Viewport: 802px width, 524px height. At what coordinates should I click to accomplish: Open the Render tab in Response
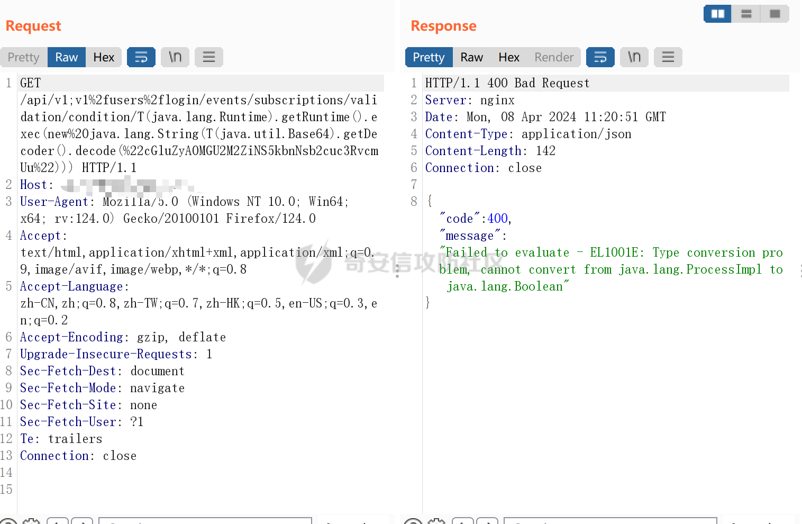click(x=554, y=57)
